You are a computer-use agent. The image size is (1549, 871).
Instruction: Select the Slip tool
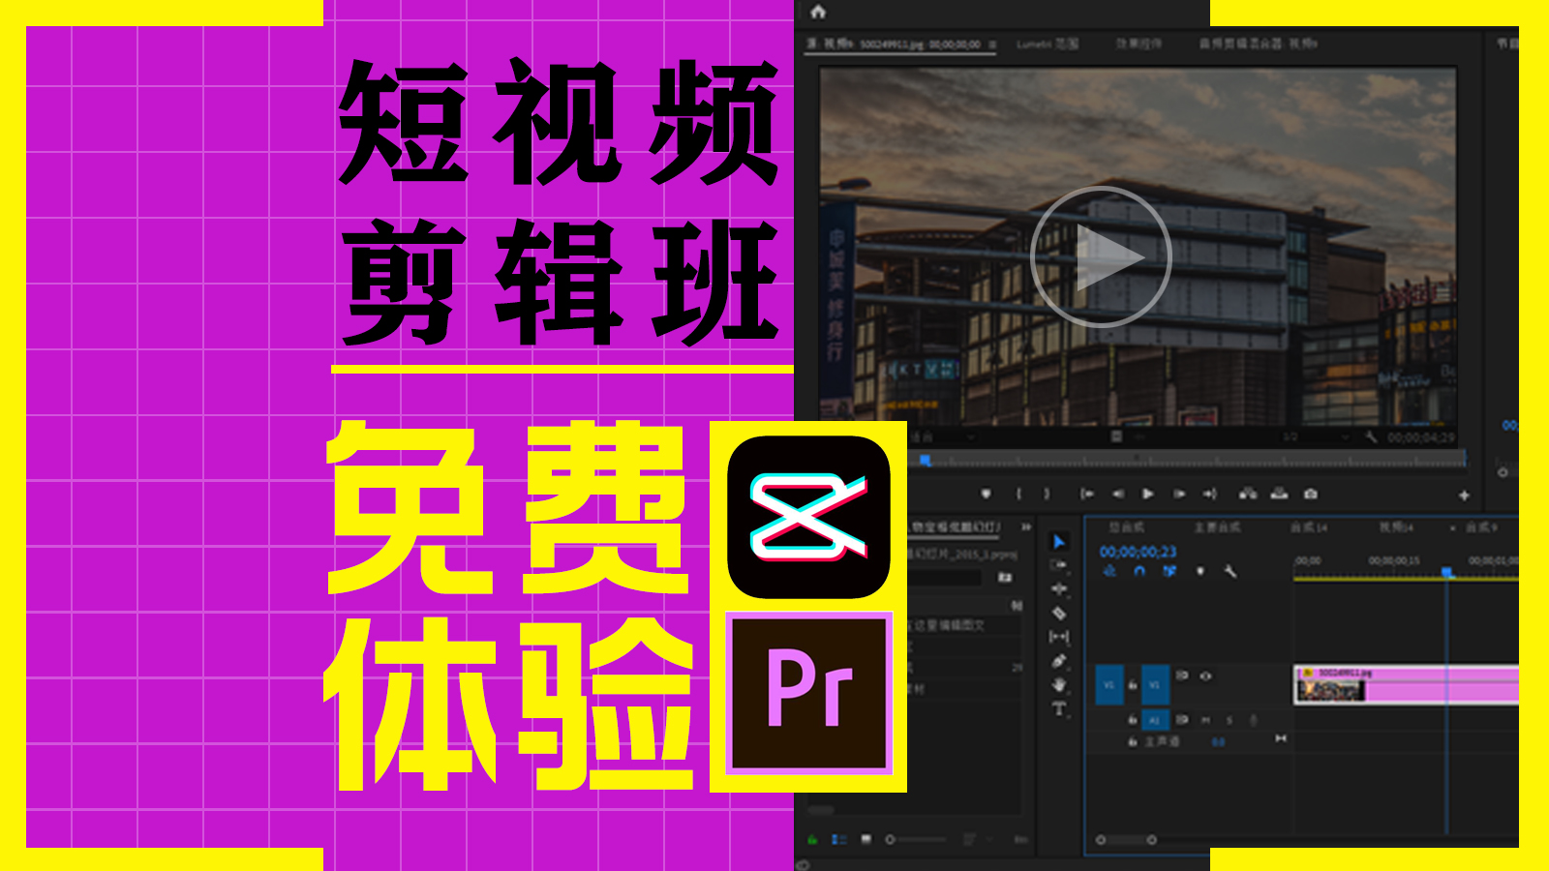(1059, 637)
